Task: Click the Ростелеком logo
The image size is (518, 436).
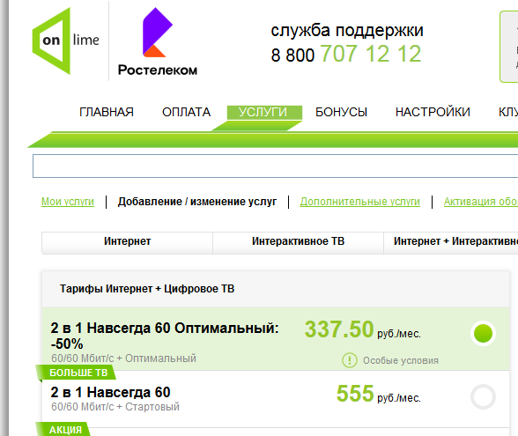Action: point(158,42)
